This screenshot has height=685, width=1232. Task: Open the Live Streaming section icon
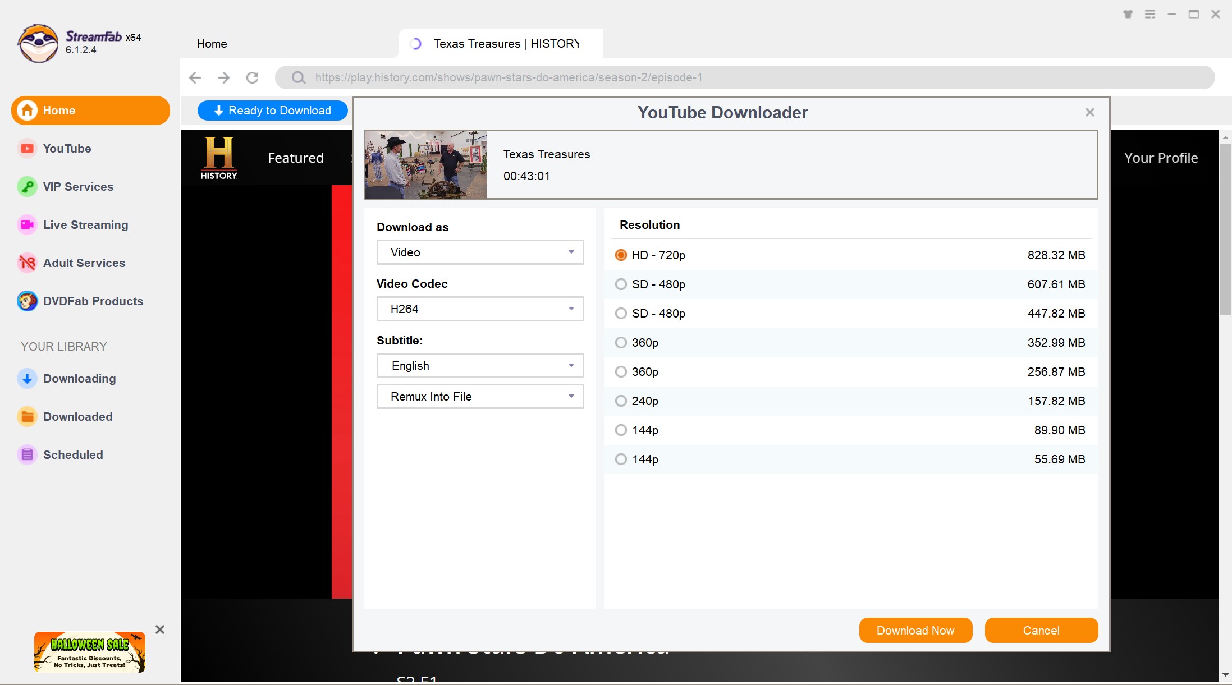tap(27, 225)
